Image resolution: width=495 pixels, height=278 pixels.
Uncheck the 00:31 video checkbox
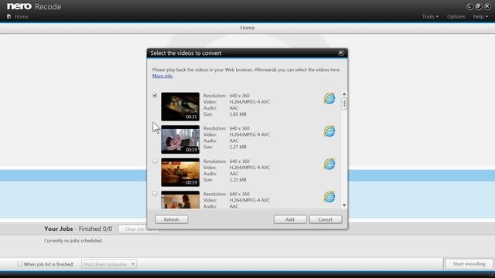coord(155,95)
